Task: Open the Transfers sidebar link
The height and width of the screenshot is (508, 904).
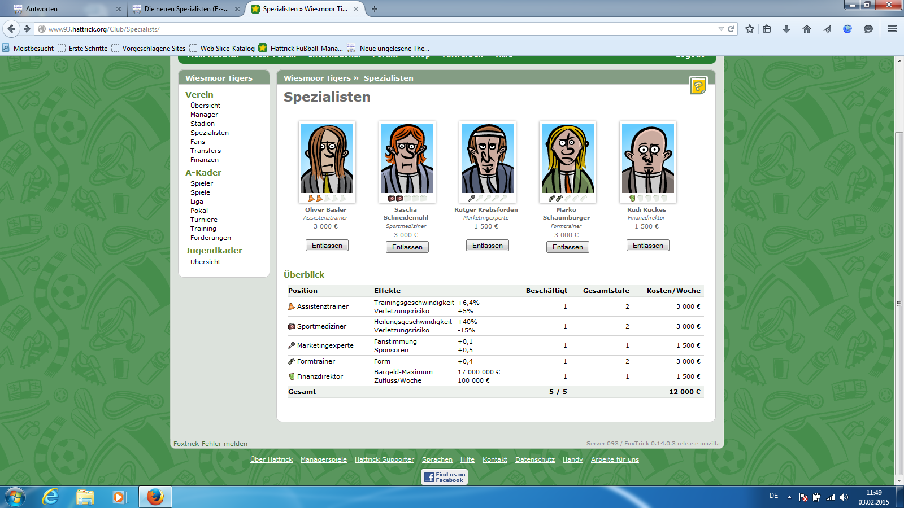Action: [206, 151]
